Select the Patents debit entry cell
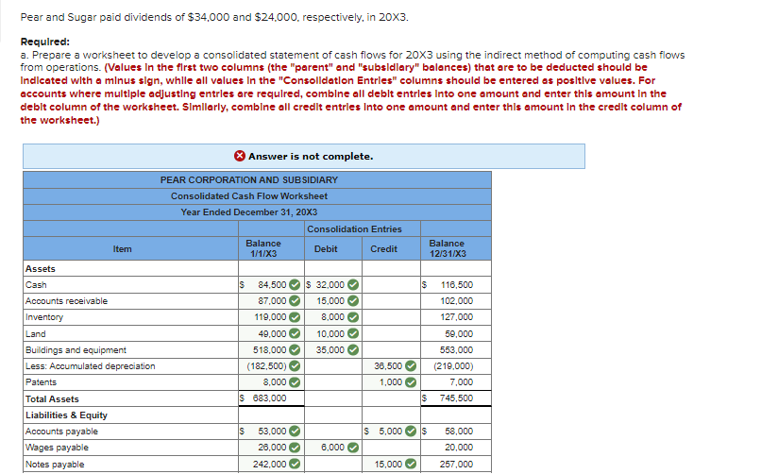761x474 pixels. (333, 382)
